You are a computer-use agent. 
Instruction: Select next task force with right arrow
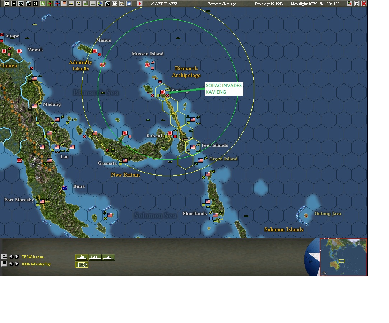(x=17, y=257)
